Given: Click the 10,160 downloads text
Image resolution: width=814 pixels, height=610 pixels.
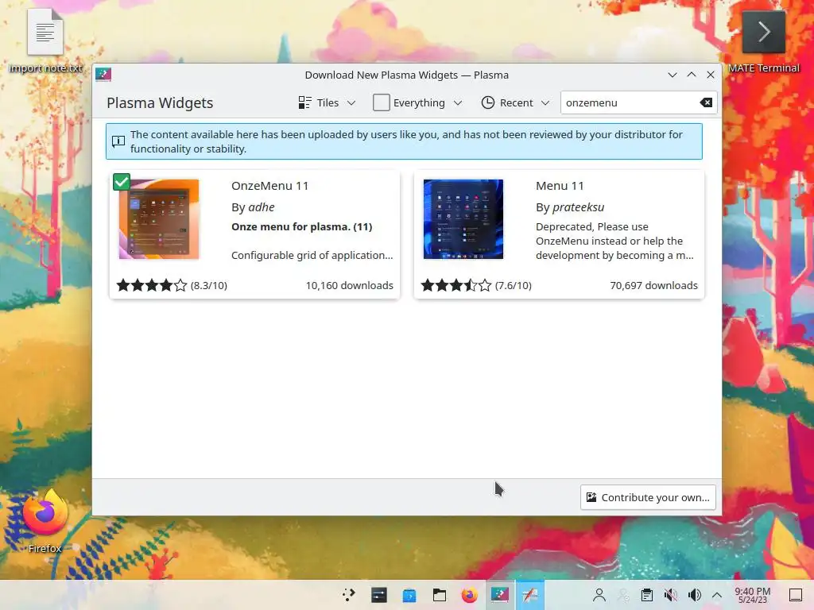Looking at the screenshot, I should pyautogui.click(x=350, y=285).
